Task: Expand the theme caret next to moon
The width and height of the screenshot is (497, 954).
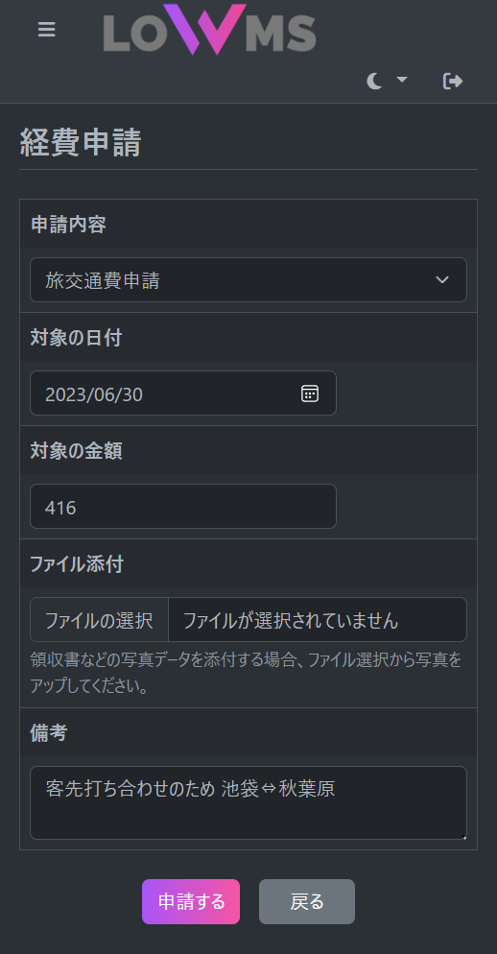Action: coord(401,80)
